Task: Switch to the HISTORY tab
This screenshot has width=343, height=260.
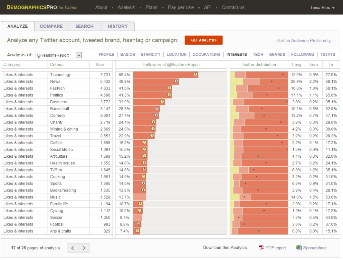Action: [118, 26]
